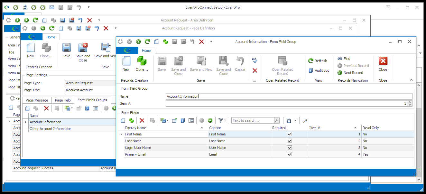Open the export save dropdown arrow in Form Fields toolbar

[x=295, y=120]
